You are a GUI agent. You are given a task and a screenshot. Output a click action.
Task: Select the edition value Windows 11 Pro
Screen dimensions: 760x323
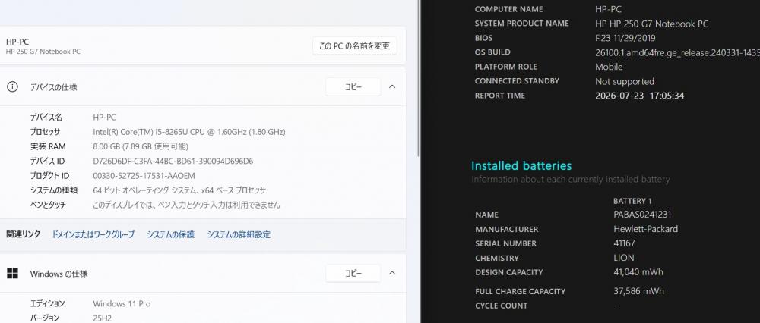122,303
